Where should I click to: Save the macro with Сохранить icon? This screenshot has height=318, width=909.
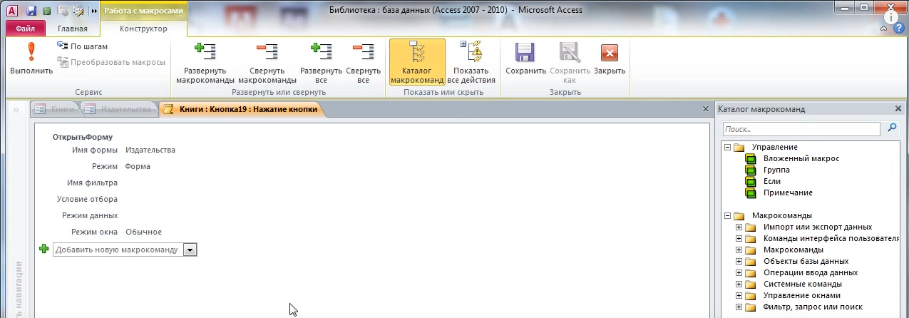point(525,54)
